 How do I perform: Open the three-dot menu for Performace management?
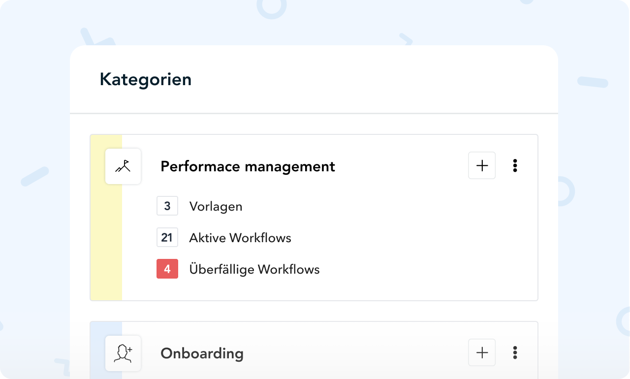tap(515, 165)
